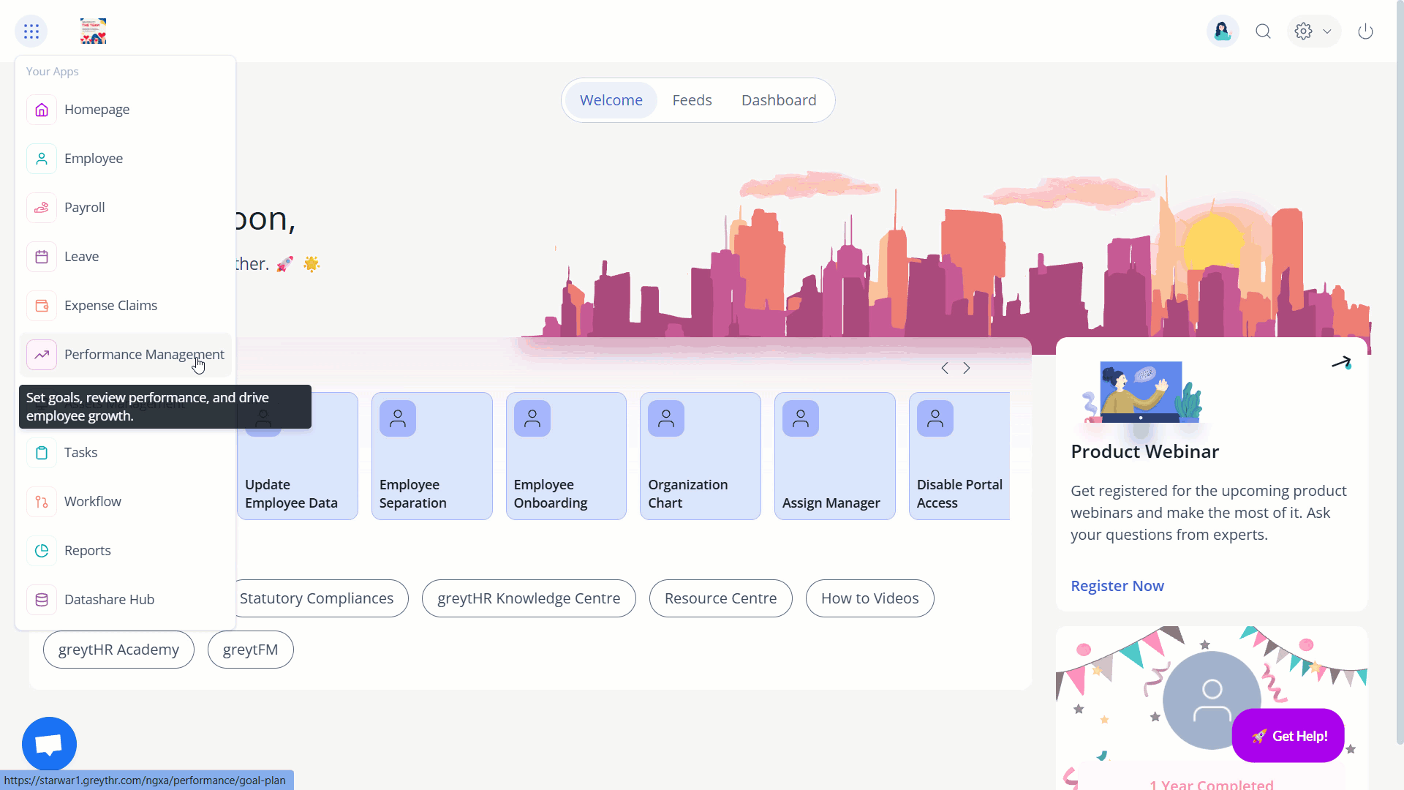Click the Leave calendar icon
Viewport: 1404px width, 790px height.
point(42,257)
